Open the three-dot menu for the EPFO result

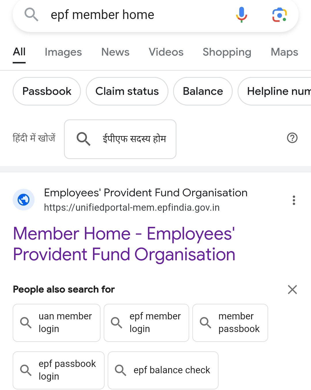tap(294, 200)
